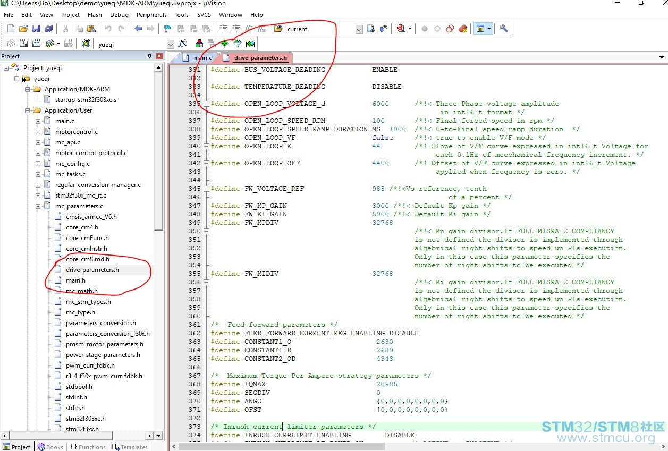
Task: Open the Project menu
Action: pos(70,15)
